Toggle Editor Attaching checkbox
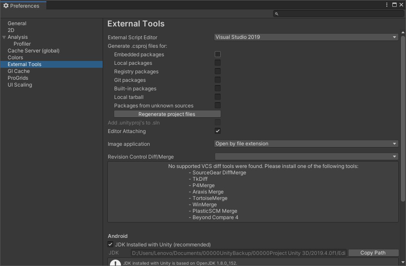This screenshot has height=266, width=406. point(218,131)
